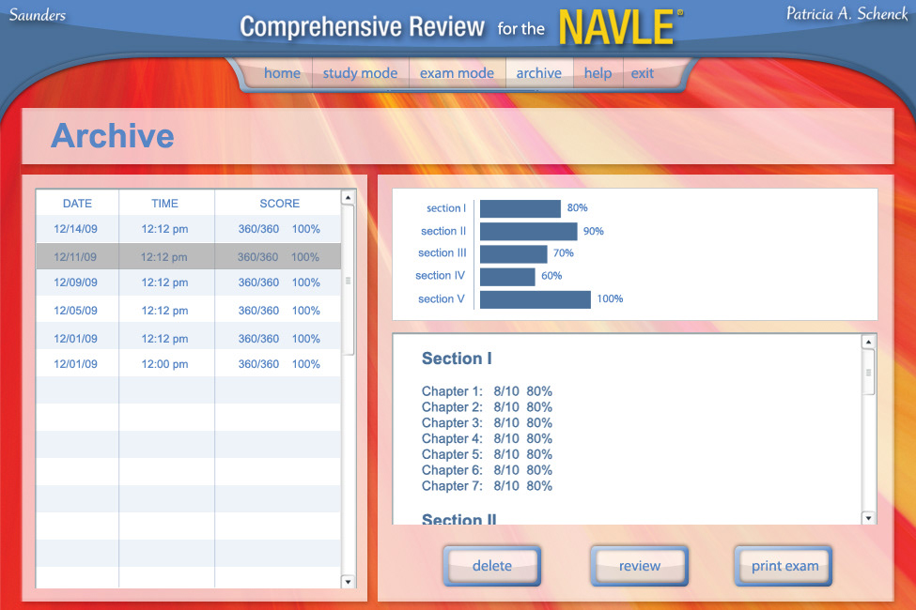Click the Chapter 1 score line
The width and height of the screenshot is (916, 610).
(x=487, y=391)
